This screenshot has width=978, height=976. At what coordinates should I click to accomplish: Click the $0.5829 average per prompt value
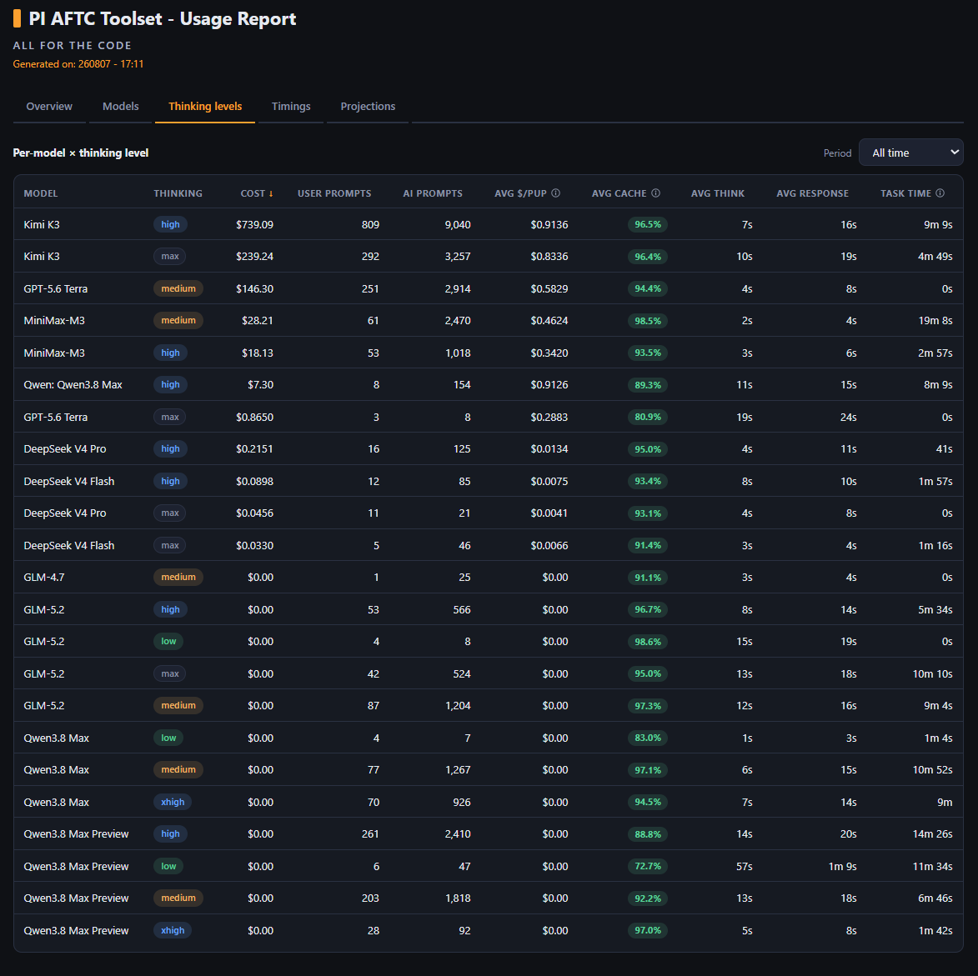tap(549, 288)
